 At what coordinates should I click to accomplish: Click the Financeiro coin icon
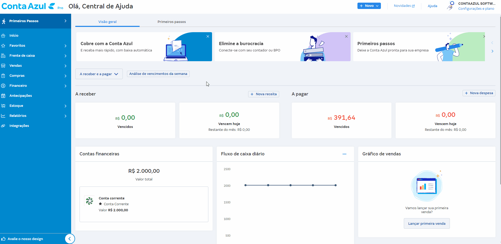3,86
